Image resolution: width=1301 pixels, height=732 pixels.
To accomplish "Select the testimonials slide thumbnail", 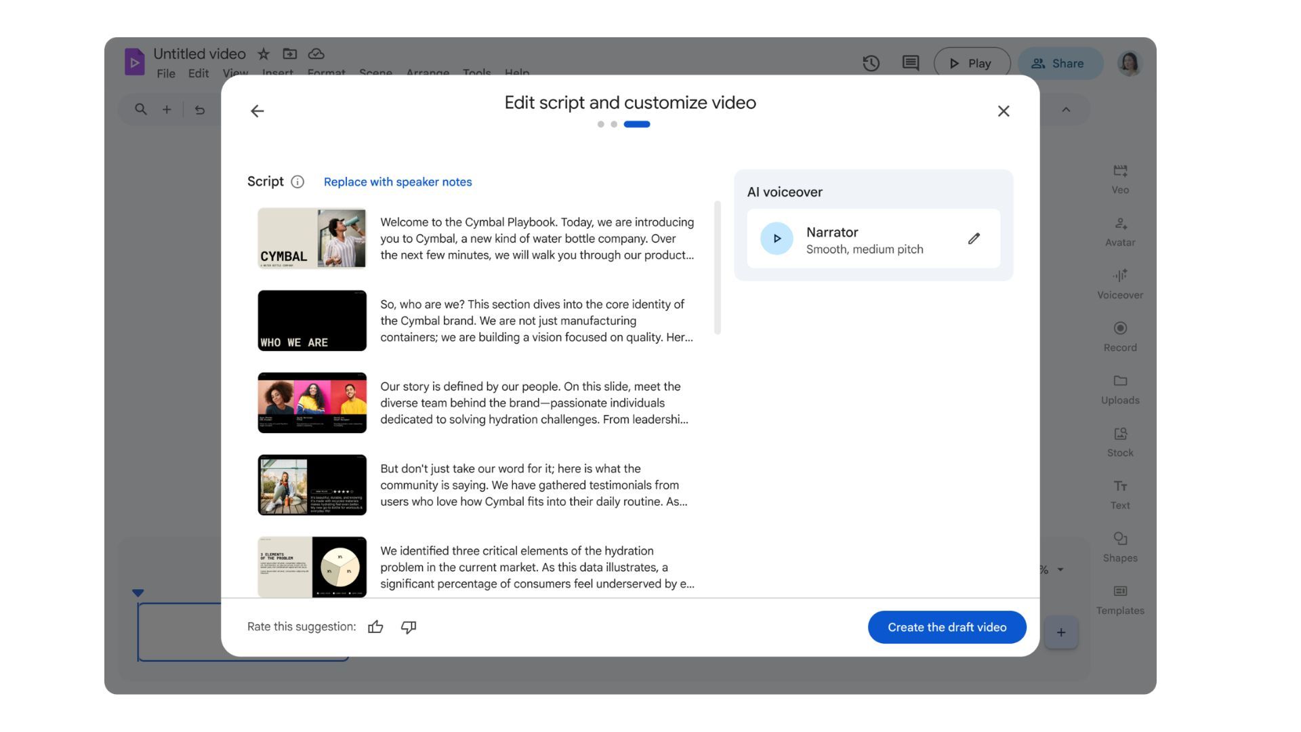I will pyautogui.click(x=312, y=485).
